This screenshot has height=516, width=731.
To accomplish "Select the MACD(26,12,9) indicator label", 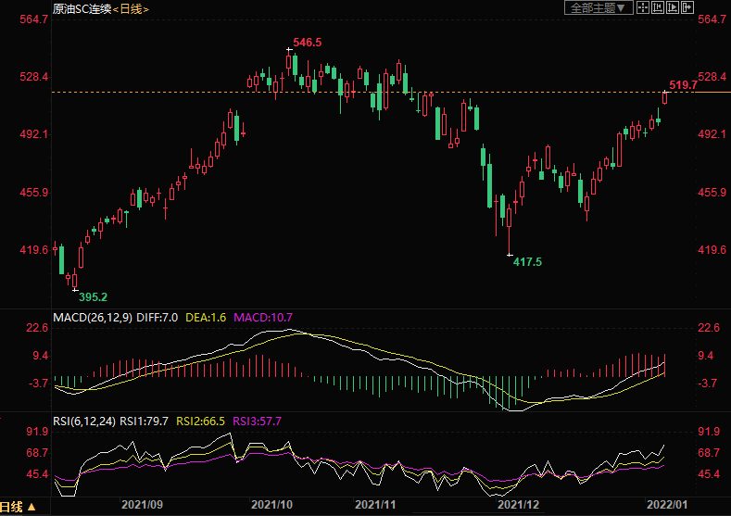I will click(93, 317).
